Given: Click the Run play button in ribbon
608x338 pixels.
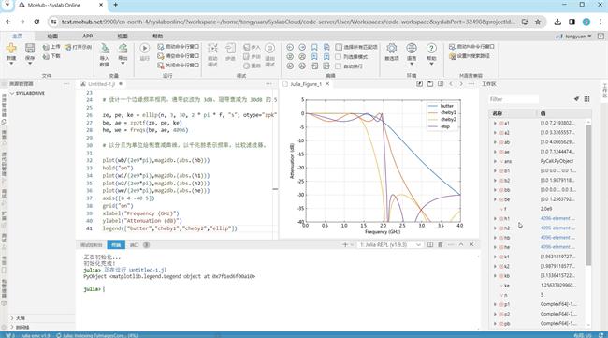Looking at the screenshot, I should coord(145,48).
